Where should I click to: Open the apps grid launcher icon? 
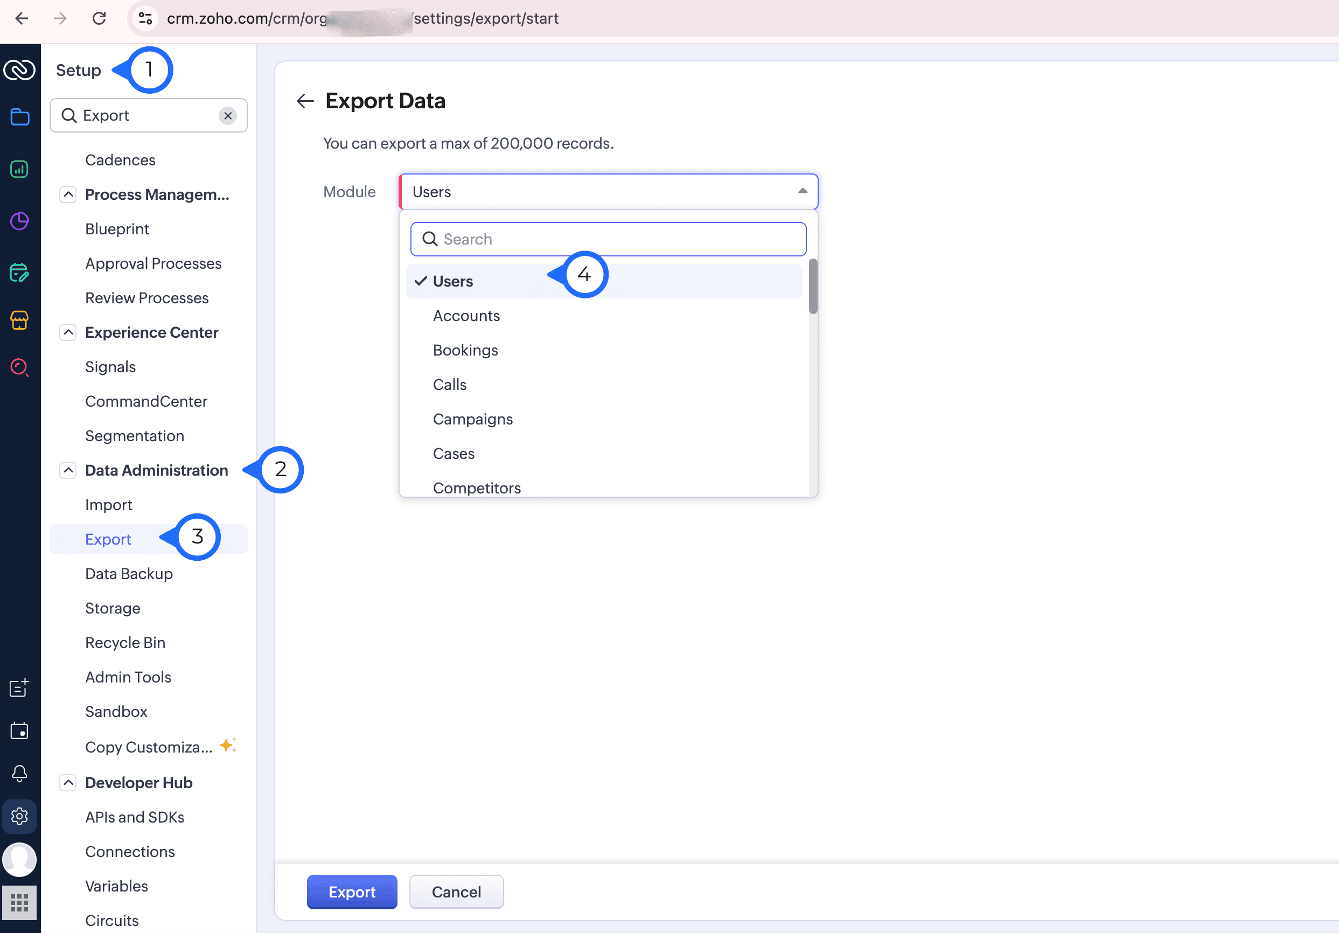click(19, 903)
